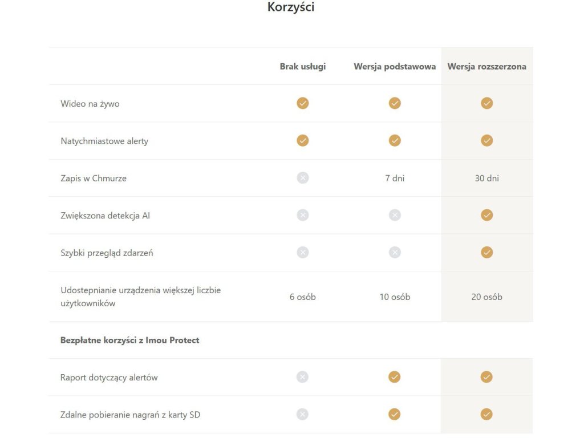Click Raport dotyczący alertów checkmark under Wersja podstawowa
This screenshot has width=584, height=438.
click(x=395, y=377)
